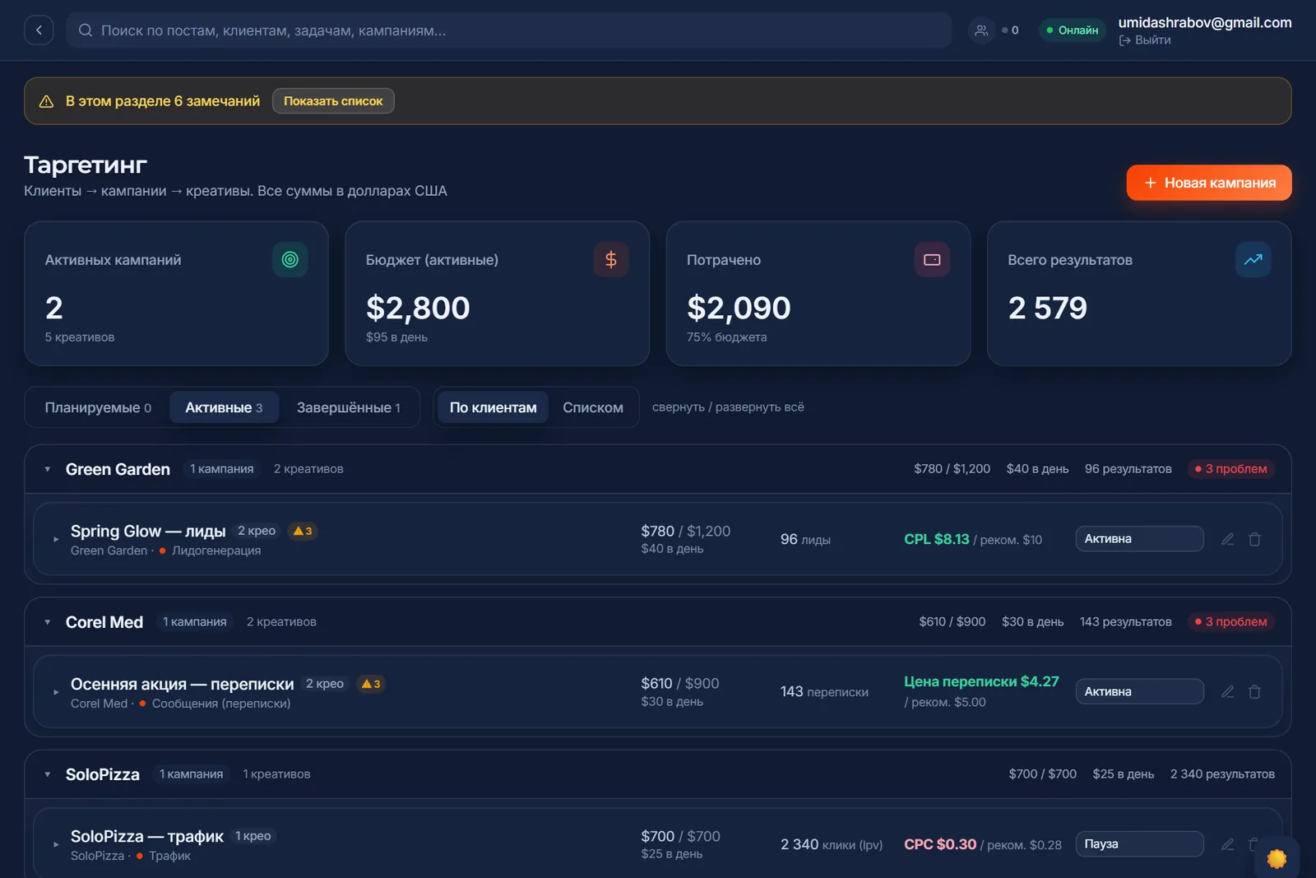Collapse the SoloPizza client group
The height and width of the screenshot is (878, 1316).
[x=48, y=774]
